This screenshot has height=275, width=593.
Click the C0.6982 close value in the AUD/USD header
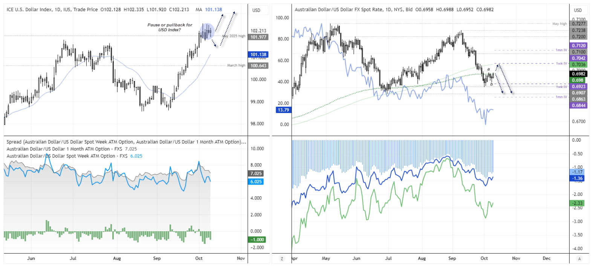click(485, 9)
